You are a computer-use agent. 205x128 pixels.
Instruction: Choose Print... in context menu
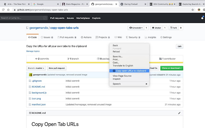(129, 60)
